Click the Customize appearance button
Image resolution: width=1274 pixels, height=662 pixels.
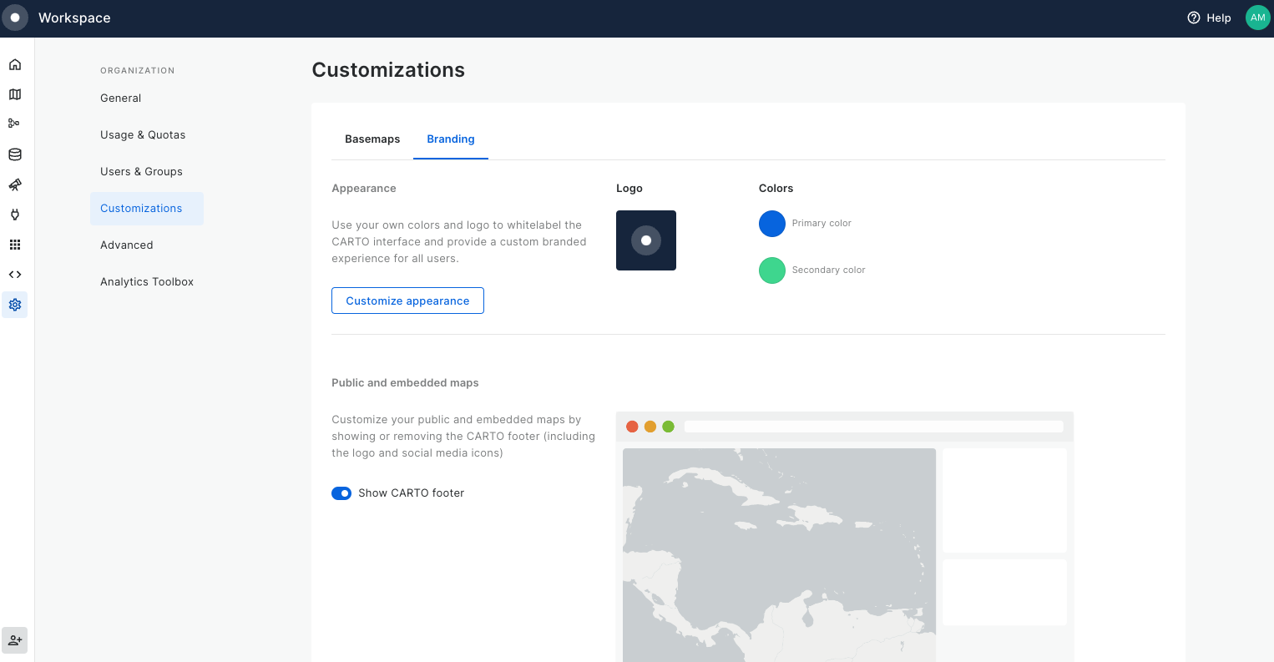click(407, 301)
